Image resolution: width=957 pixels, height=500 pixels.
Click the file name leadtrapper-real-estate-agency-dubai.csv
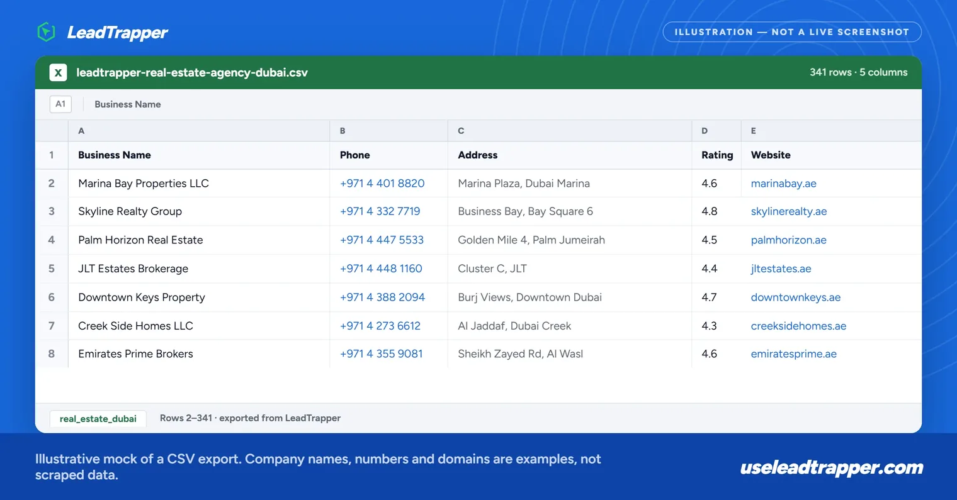[192, 73]
